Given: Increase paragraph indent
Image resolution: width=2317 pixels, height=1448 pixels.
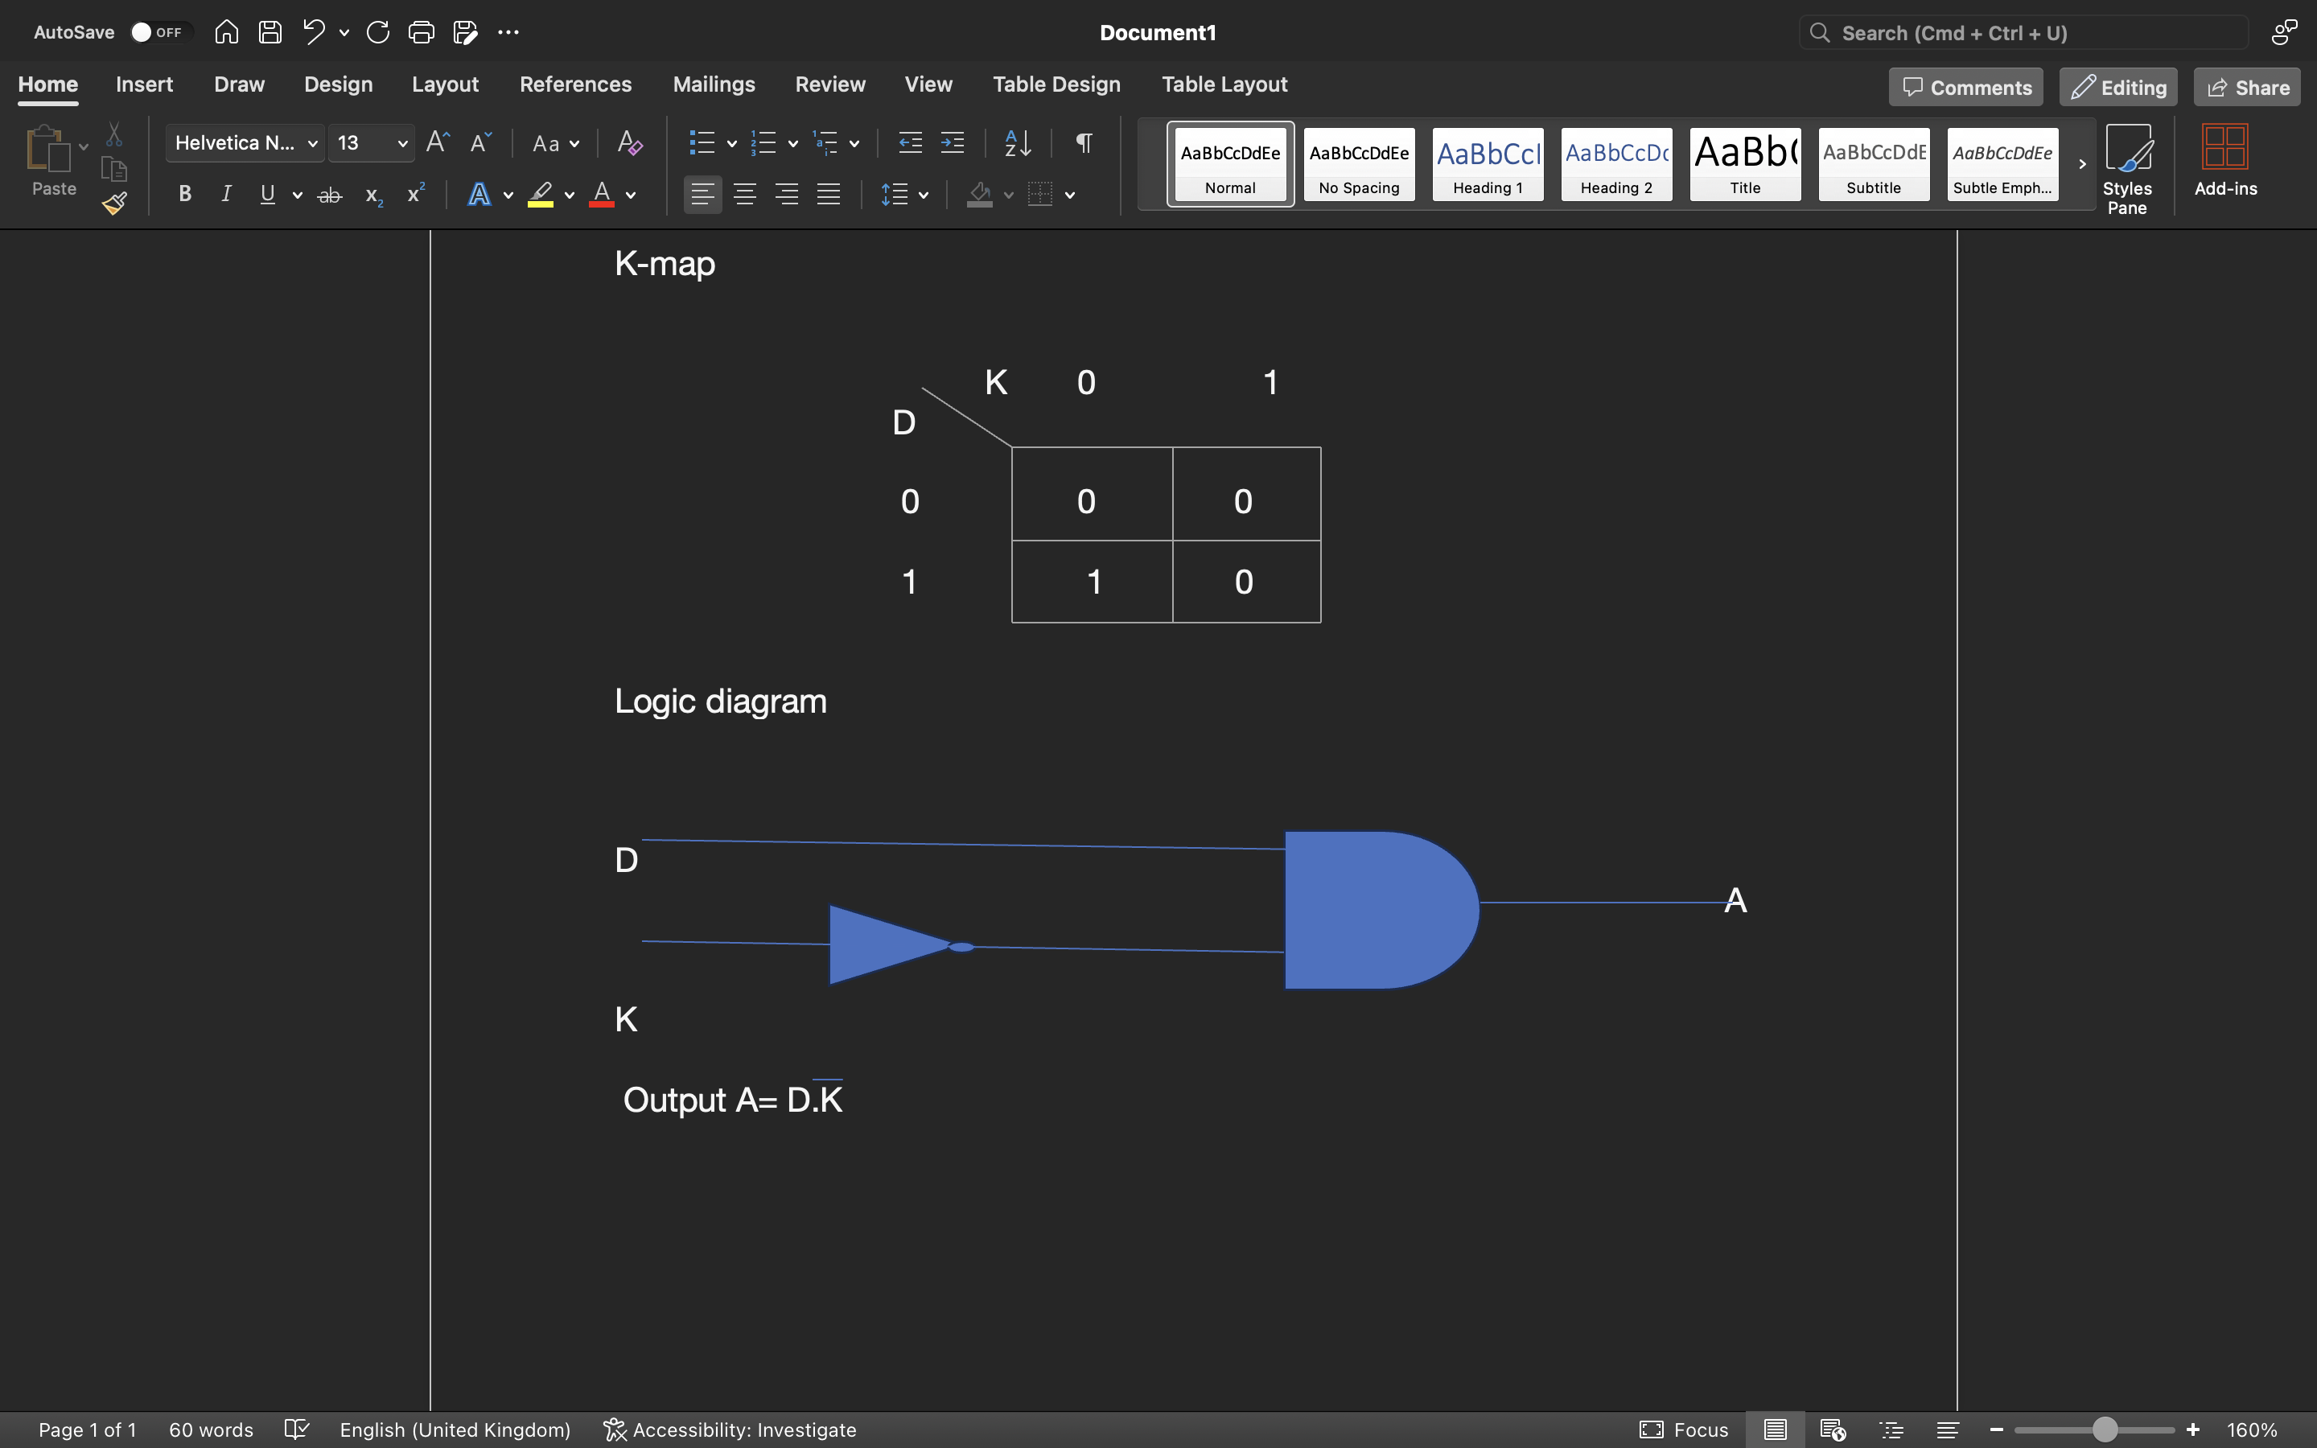Looking at the screenshot, I should [x=952, y=142].
